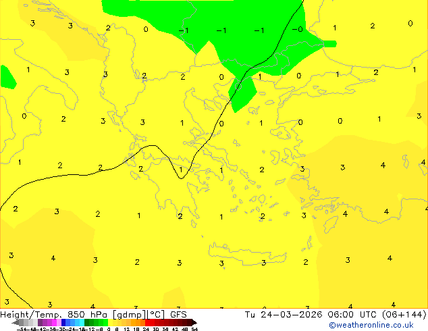The image size is (428, 331).
Task: Select the green segment of the temperature legend
Action: (96, 322)
